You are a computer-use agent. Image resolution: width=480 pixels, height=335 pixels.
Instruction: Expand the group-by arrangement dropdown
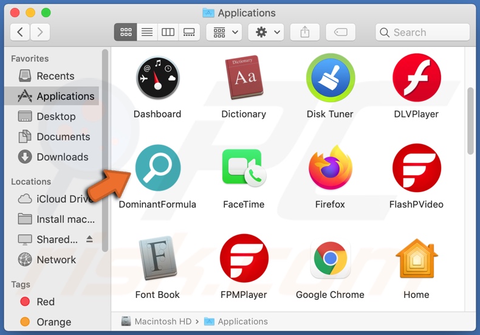point(227,32)
